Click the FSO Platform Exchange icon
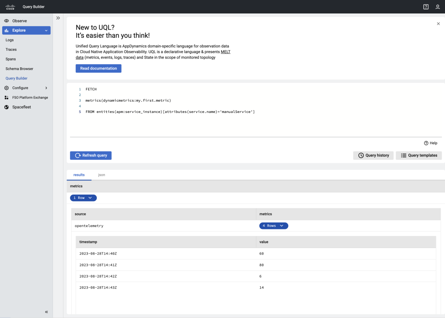 (7, 97)
